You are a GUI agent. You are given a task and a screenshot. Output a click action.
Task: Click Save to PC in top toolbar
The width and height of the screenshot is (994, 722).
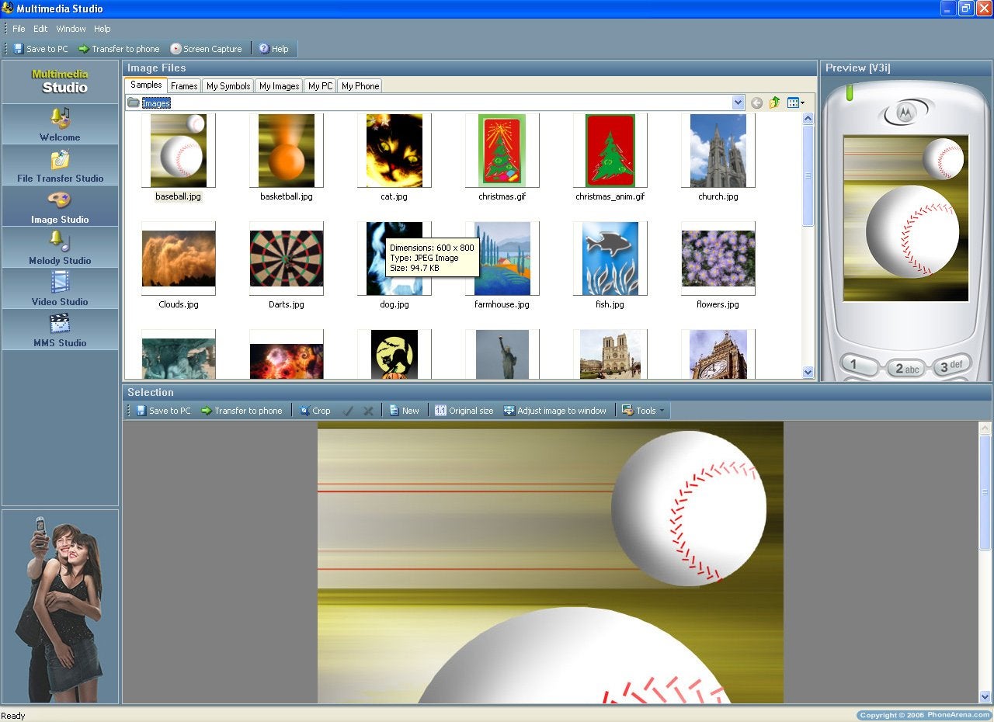click(x=40, y=49)
